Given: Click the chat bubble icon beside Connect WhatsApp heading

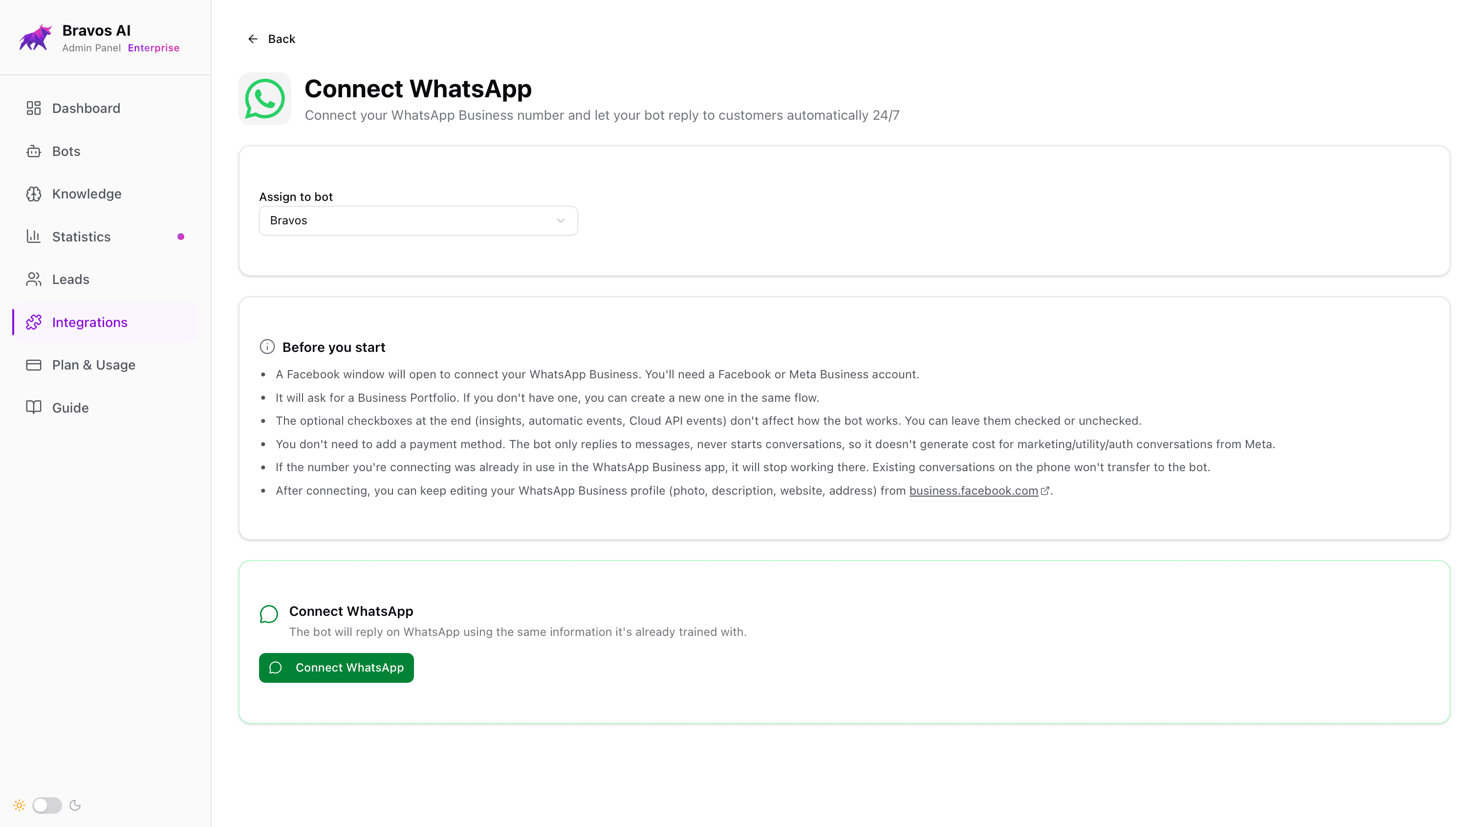Looking at the screenshot, I should 269,614.
